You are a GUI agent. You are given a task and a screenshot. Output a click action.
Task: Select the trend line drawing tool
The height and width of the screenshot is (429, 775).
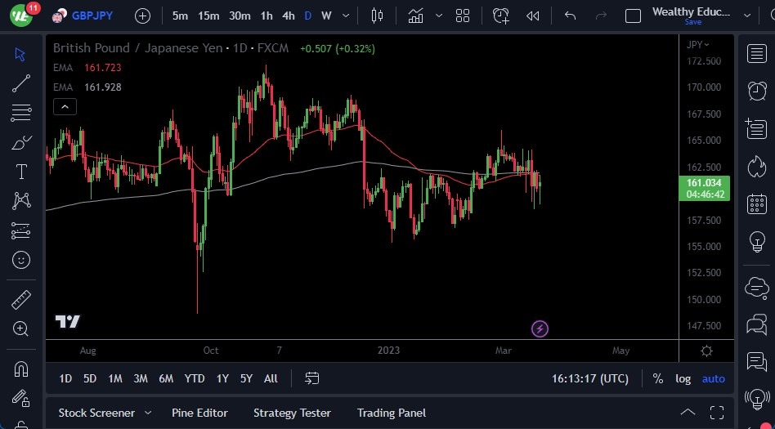(21, 83)
